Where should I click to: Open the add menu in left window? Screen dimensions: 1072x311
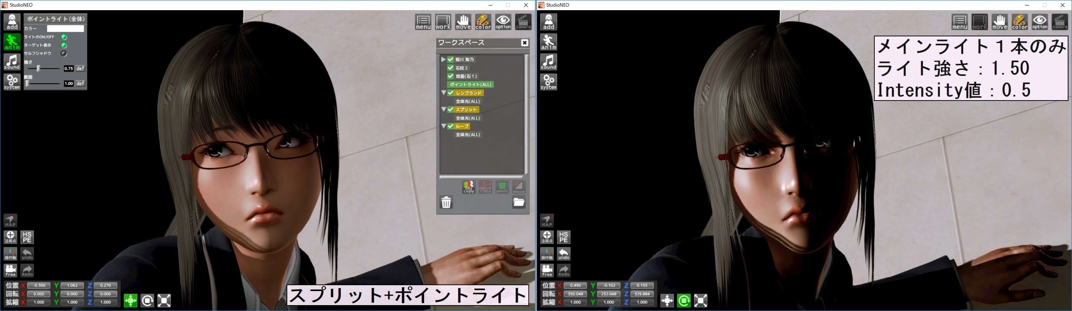click(x=12, y=22)
